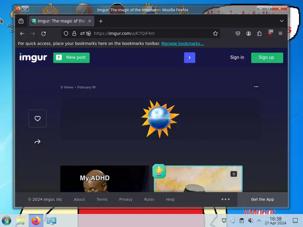Open the Firefox window menu icon in titlebar
The image size is (303, 227).
point(18,9)
